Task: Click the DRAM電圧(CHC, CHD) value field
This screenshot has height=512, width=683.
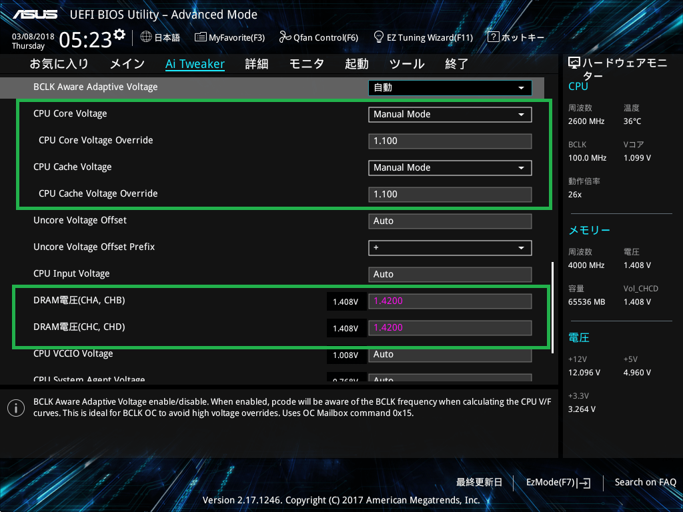Action: (x=450, y=328)
